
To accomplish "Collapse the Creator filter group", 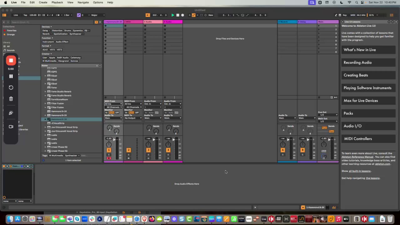I will (47, 54).
